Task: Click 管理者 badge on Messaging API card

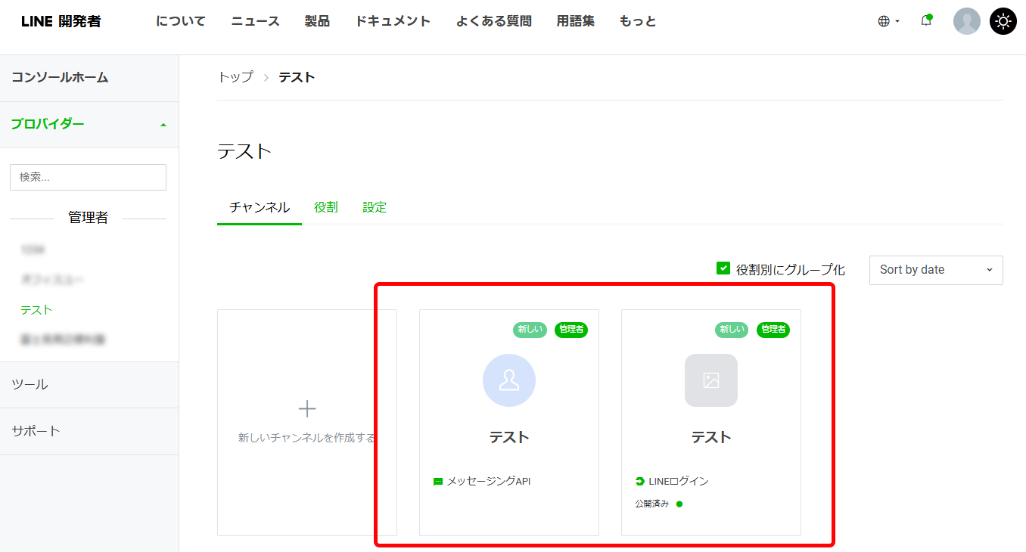Action: (x=571, y=330)
